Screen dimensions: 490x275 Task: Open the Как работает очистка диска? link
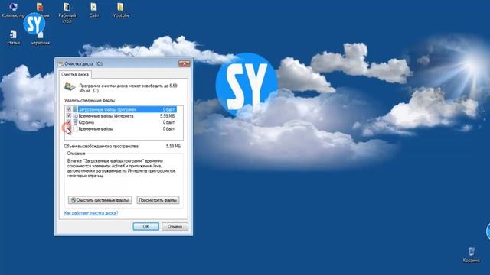(91, 213)
